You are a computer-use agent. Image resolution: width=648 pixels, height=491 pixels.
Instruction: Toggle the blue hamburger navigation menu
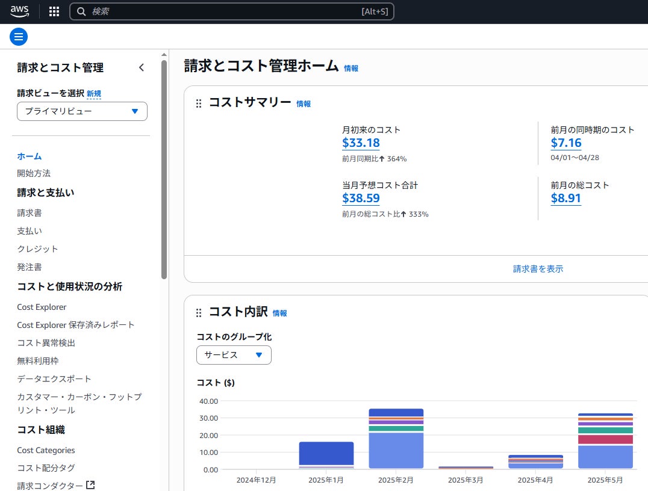pos(19,37)
